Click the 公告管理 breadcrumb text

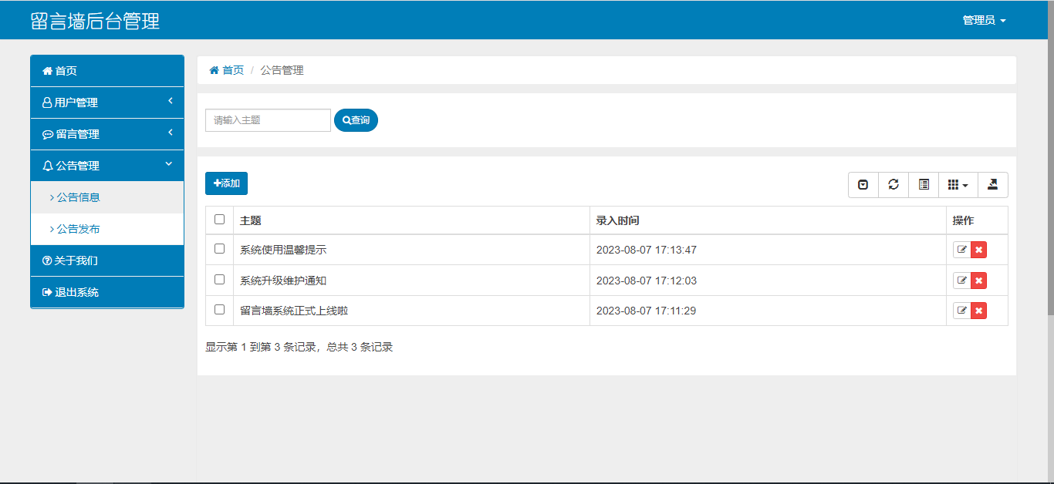click(282, 70)
